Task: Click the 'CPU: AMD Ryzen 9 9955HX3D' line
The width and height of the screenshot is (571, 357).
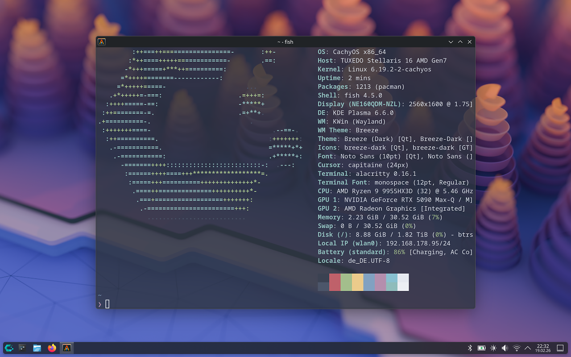Action: (395, 191)
